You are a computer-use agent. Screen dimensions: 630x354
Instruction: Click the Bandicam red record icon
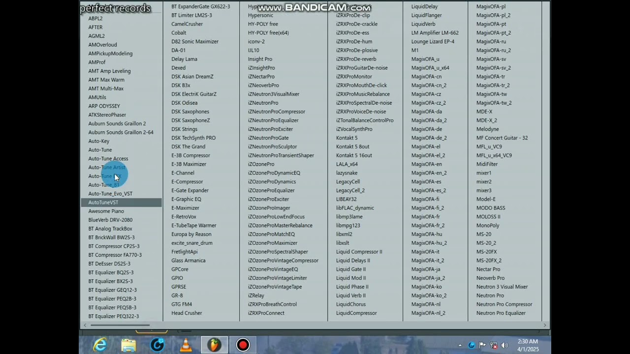243,345
